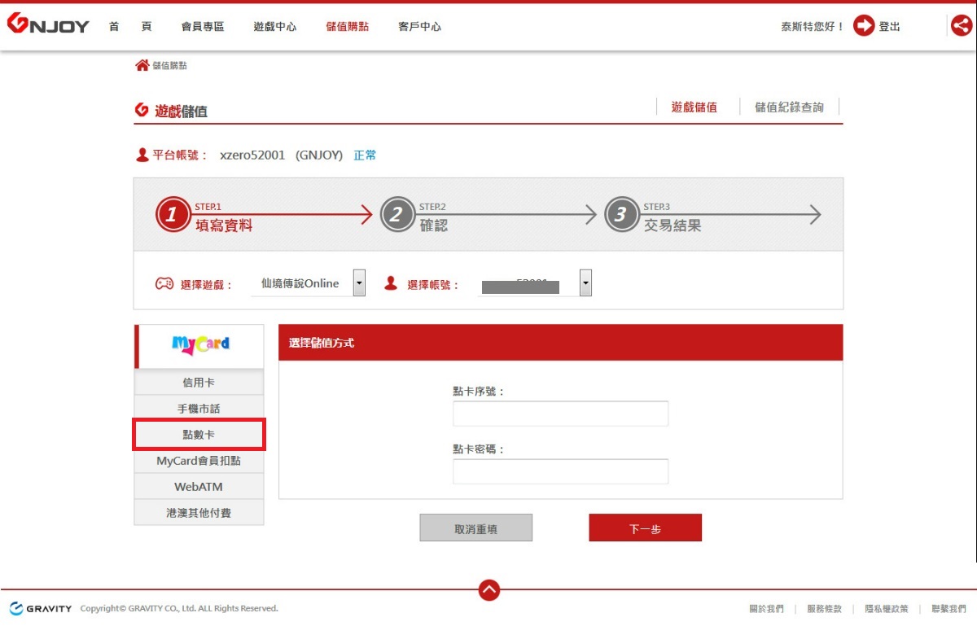Click the red logout arrow icon
Viewport: 977px width, 635px height.
tap(863, 26)
